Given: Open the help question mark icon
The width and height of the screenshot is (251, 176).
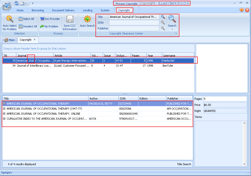Looking at the screenshot, I should (247, 10).
